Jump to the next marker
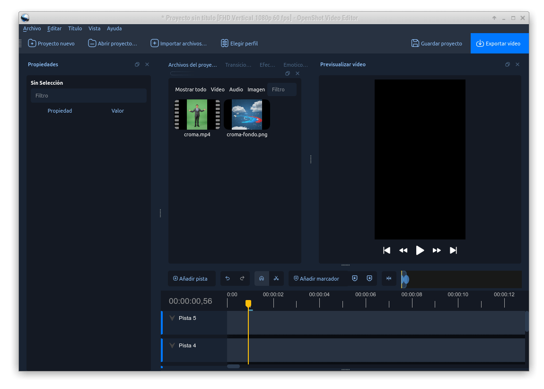544x389 pixels. (369, 279)
